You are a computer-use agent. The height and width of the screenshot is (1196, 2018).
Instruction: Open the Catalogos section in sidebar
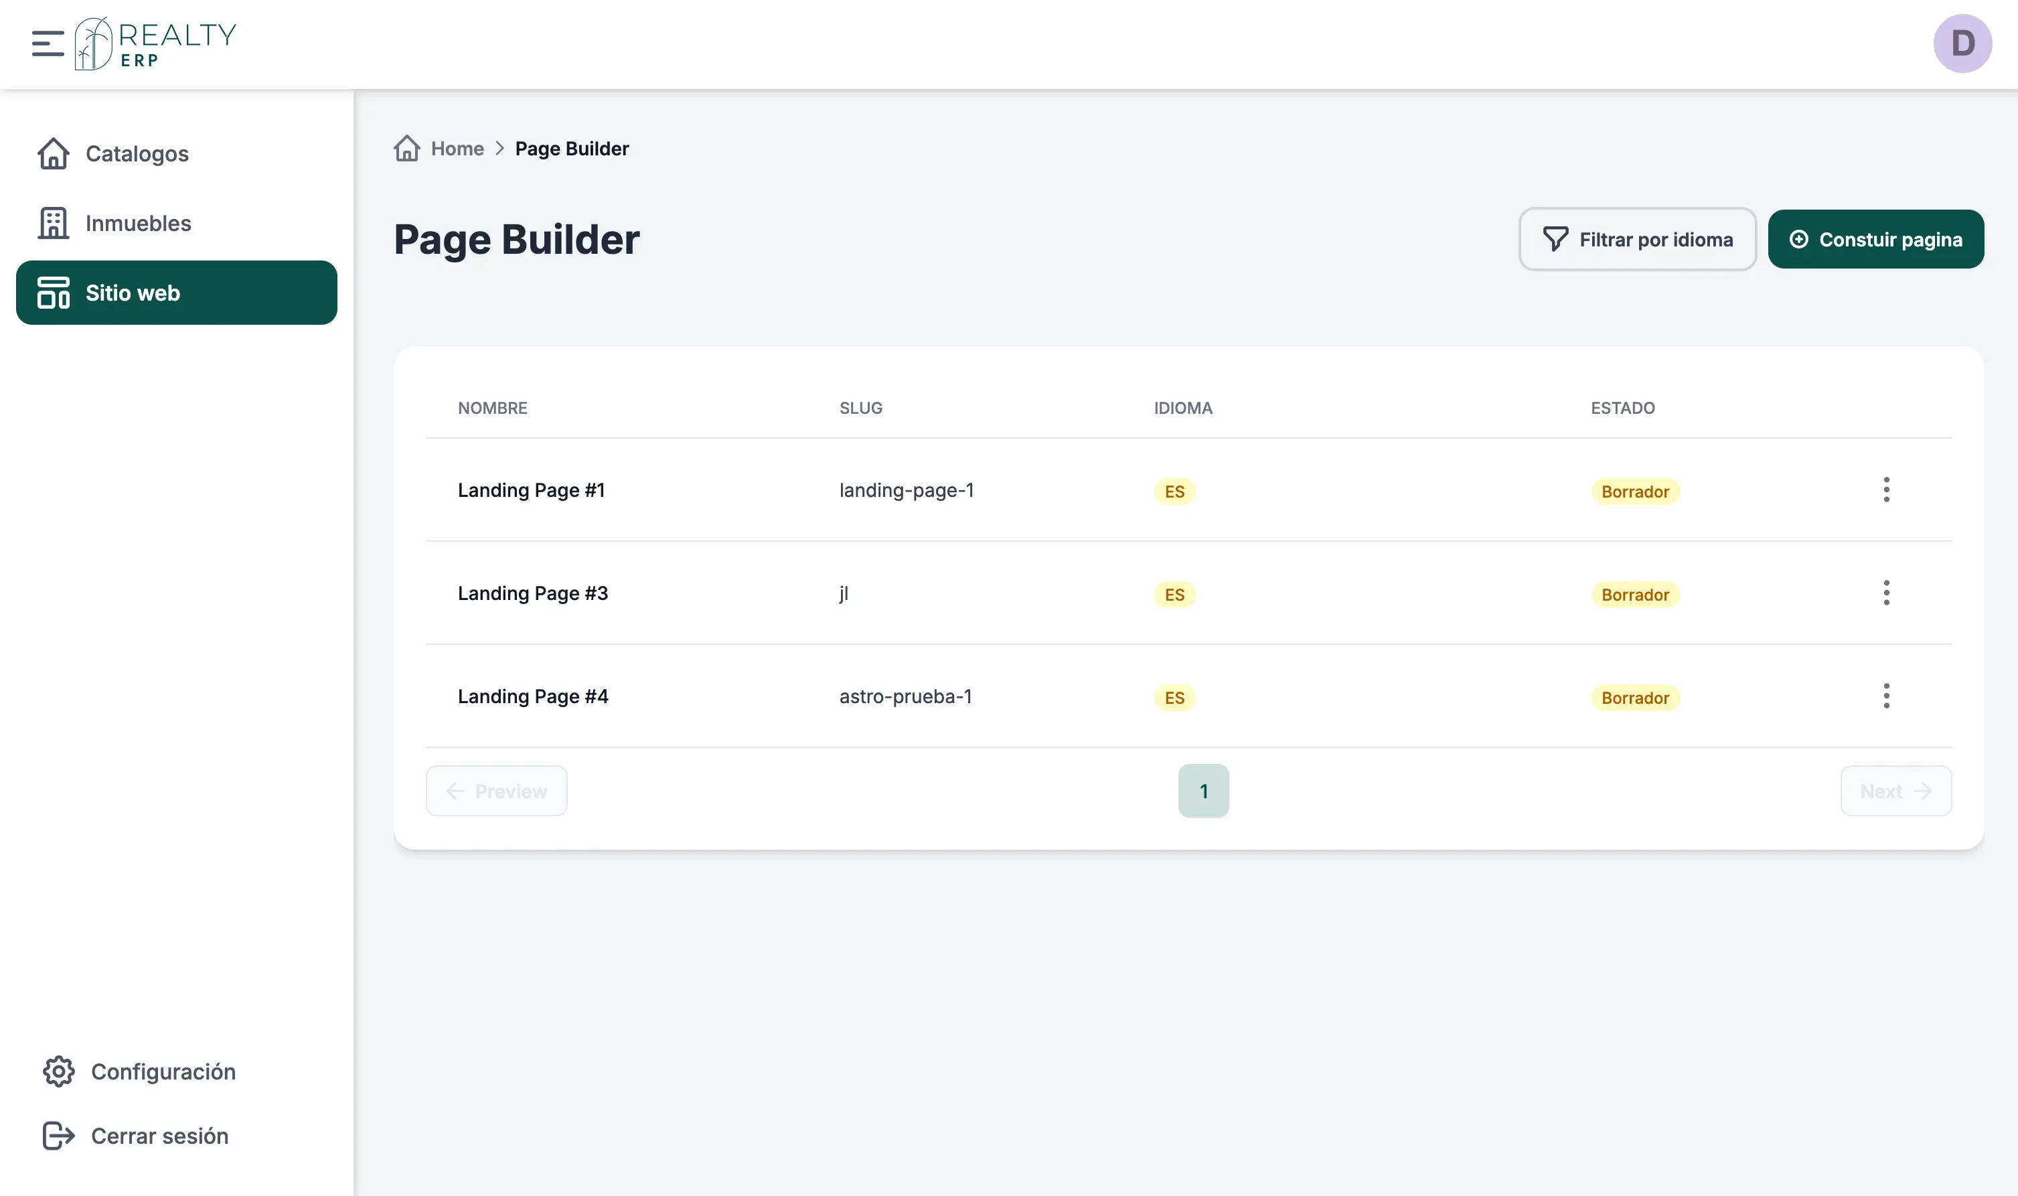(x=137, y=153)
